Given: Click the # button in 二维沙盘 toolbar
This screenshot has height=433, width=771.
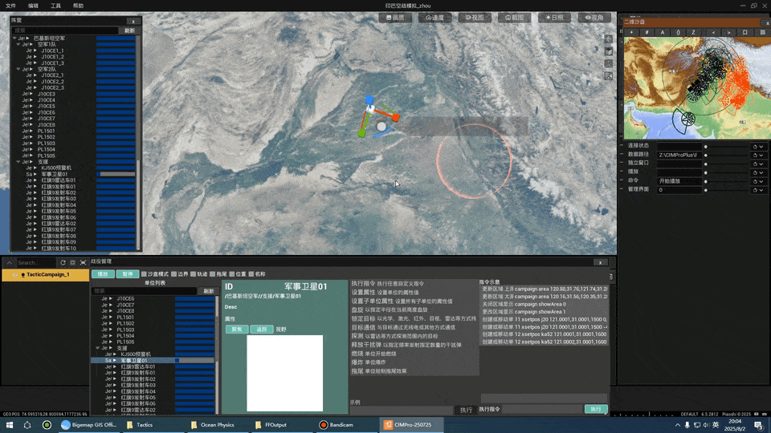Looking at the screenshot, I should coord(647,32).
